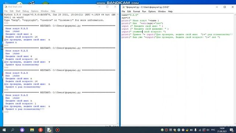Click shell output 'Привет трад познакомству'
Screen dimensions: 236x133
pyautogui.click(x=22, y=65)
